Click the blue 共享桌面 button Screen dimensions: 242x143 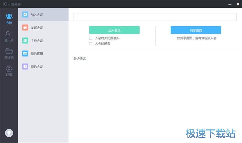pyautogui.click(x=196, y=30)
